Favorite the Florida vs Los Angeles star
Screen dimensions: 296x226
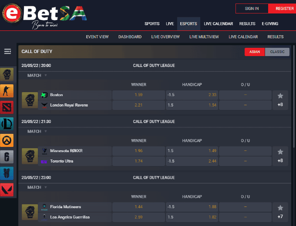[280, 208]
